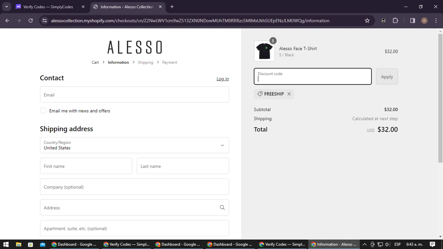Tick Email me with news and offers
The height and width of the screenshot is (249, 443).
(43, 111)
